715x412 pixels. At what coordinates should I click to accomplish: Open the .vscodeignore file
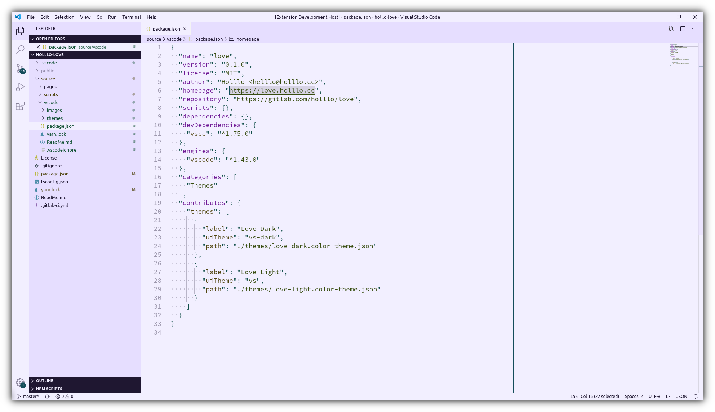pyautogui.click(x=85, y=150)
